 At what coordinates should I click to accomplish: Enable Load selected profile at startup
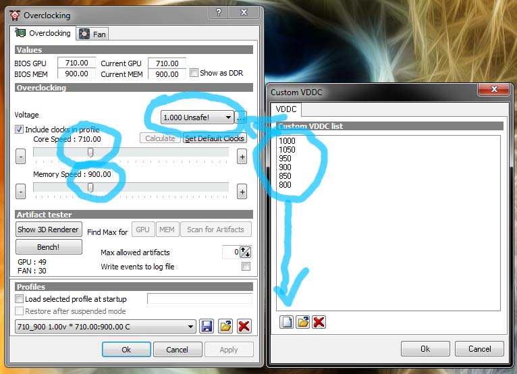(x=19, y=299)
